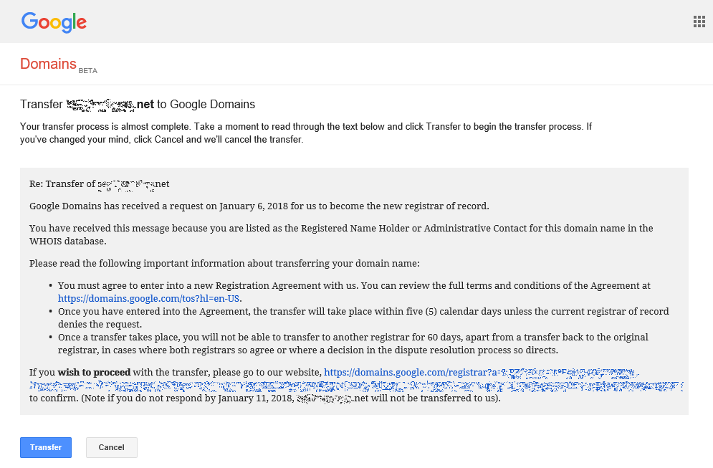Click 'Your transfer process is almost complete' paragraph

pyautogui.click(x=305, y=133)
